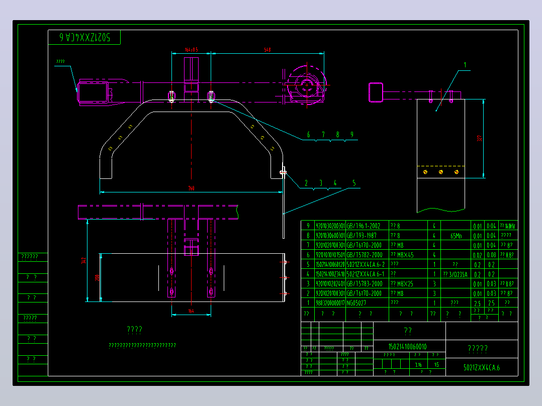Click the row number 4 cell in the parts list

click(308, 274)
